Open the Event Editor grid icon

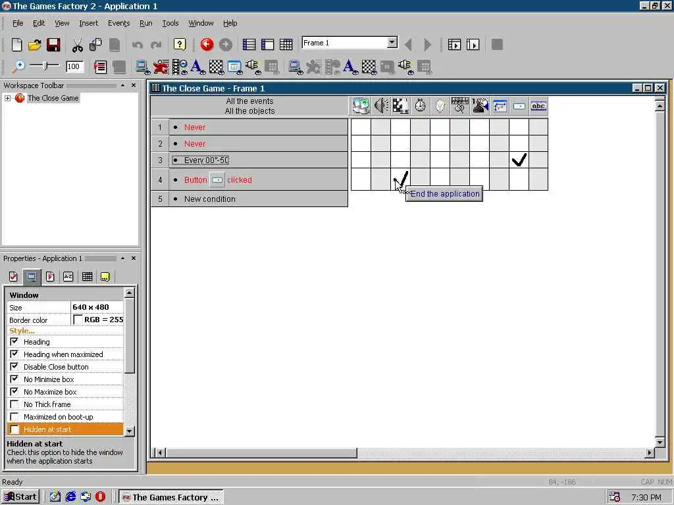tap(286, 44)
